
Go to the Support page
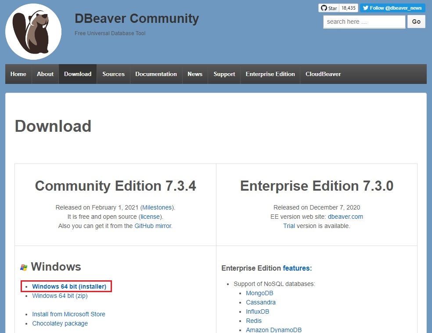click(x=224, y=74)
